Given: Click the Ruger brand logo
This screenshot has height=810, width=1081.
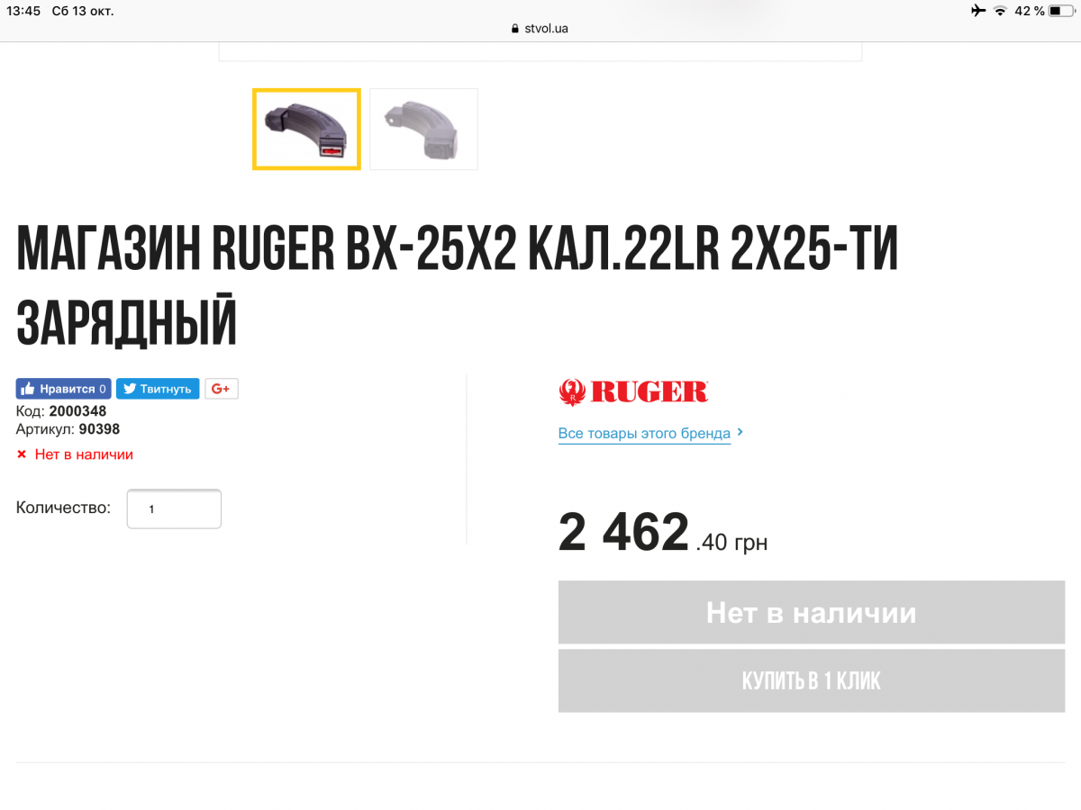Looking at the screenshot, I should point(633,391).
